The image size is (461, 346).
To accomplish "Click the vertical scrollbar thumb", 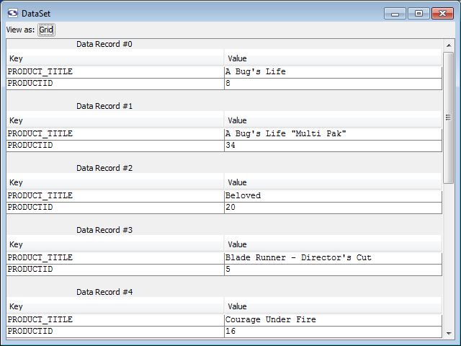I will coord(448,117).
